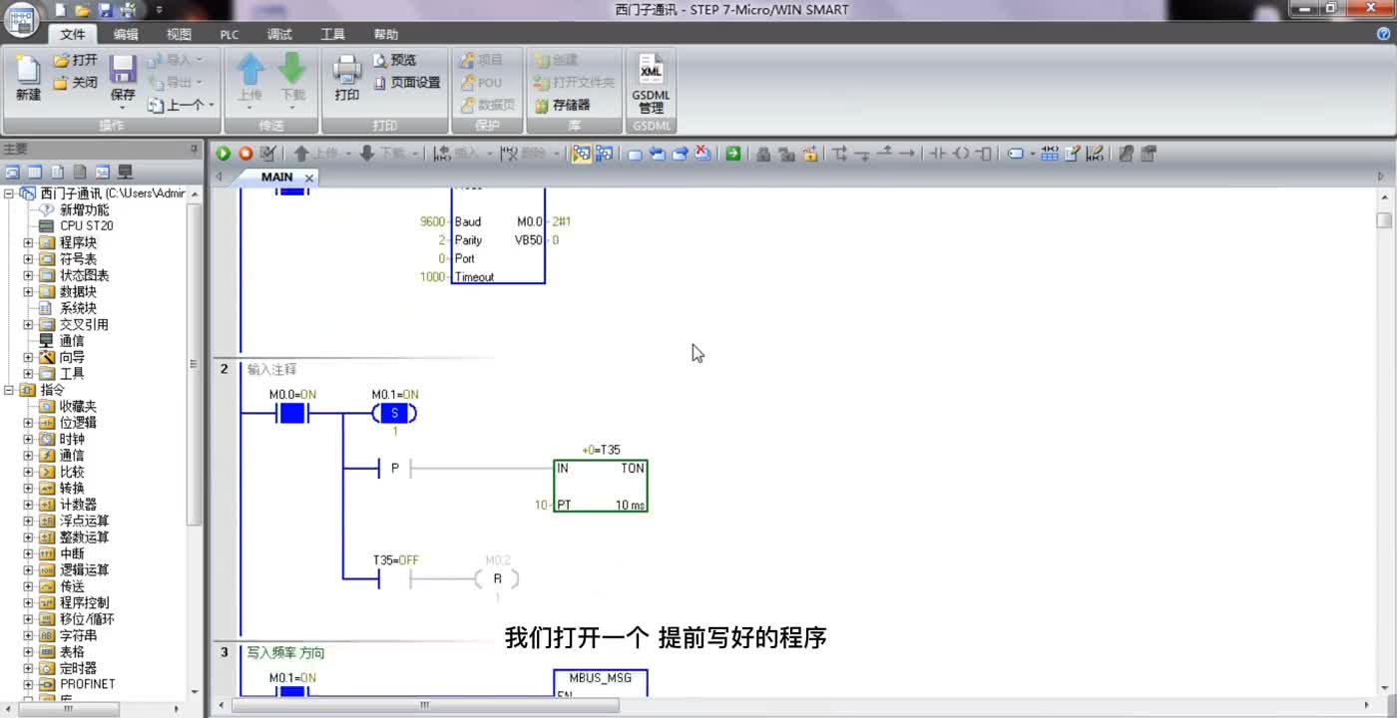Image resolution: width=1397 pixels, height=718 pixels.
Task: Click the unforce-all yellow lock icon
Action: pos(809,154)
